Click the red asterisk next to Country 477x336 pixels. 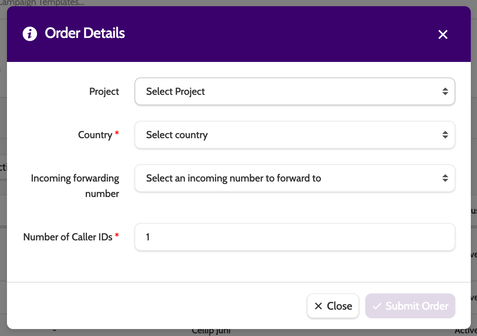117,134
